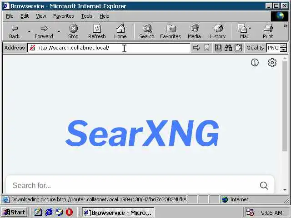
Task: Open SearXNG preferences gear
Action: pos(272,63)
